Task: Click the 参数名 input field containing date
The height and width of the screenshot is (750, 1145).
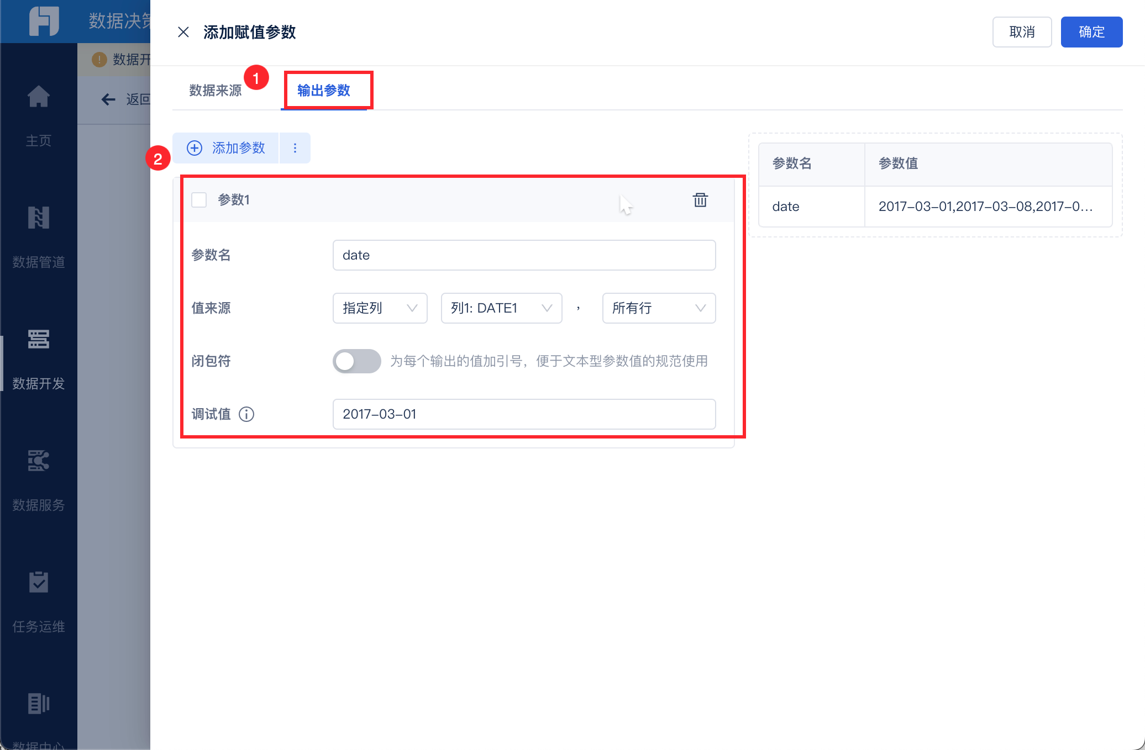Action: pos(524,255)
